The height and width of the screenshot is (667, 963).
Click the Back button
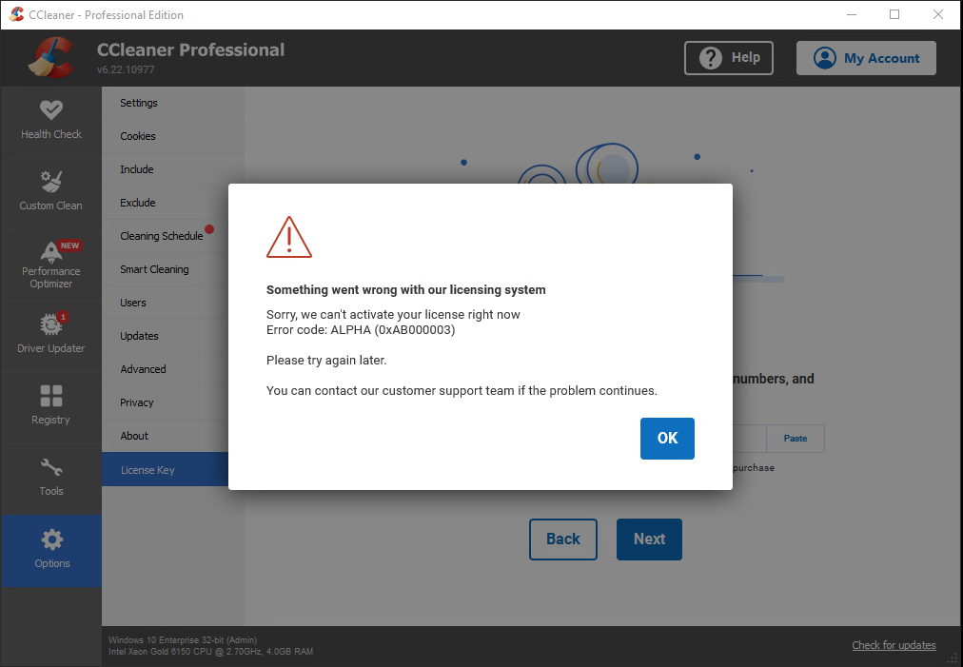(x=563, y=539)
